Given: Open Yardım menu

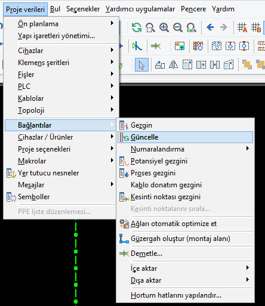Looking at the screenshot, I should (223, 9).
